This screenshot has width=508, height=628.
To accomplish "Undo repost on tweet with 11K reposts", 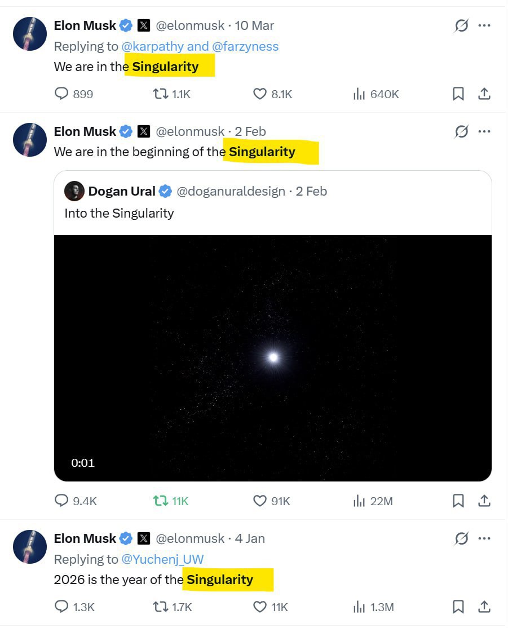I will coord(161,501).
